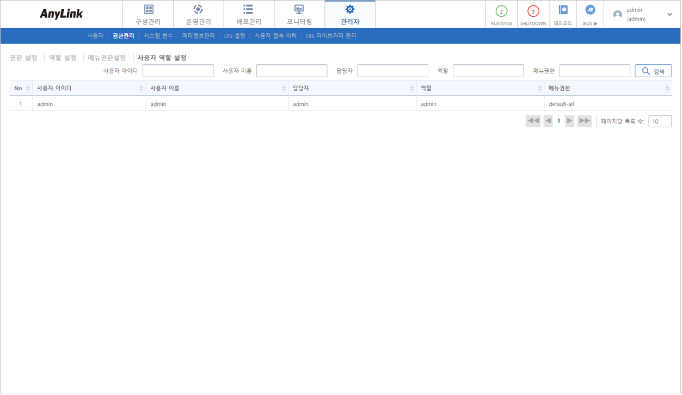Click the 검색 search button

tap(653, 70)
